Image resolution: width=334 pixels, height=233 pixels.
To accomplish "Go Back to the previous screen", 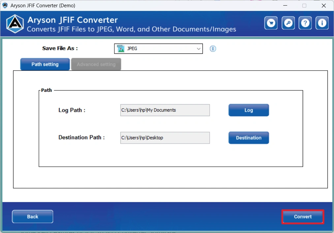I will click(x=33, y=216).
